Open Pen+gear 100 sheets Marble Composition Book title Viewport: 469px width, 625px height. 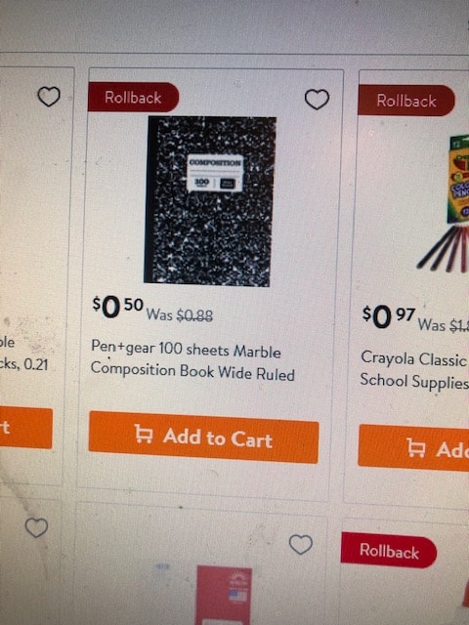(192, 360)
